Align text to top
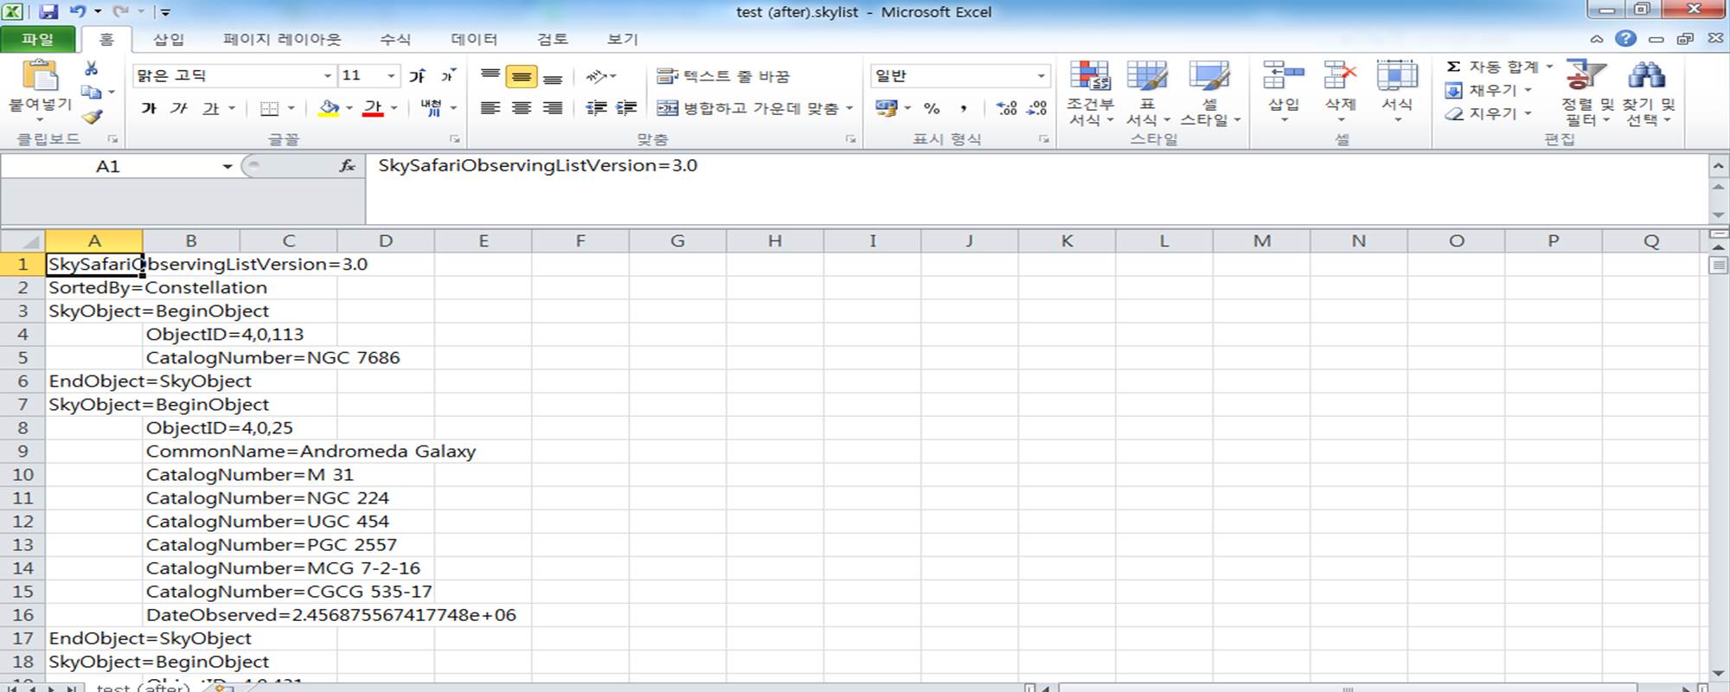Viewport: 1730px width, 692px height. tap(490, 76)
